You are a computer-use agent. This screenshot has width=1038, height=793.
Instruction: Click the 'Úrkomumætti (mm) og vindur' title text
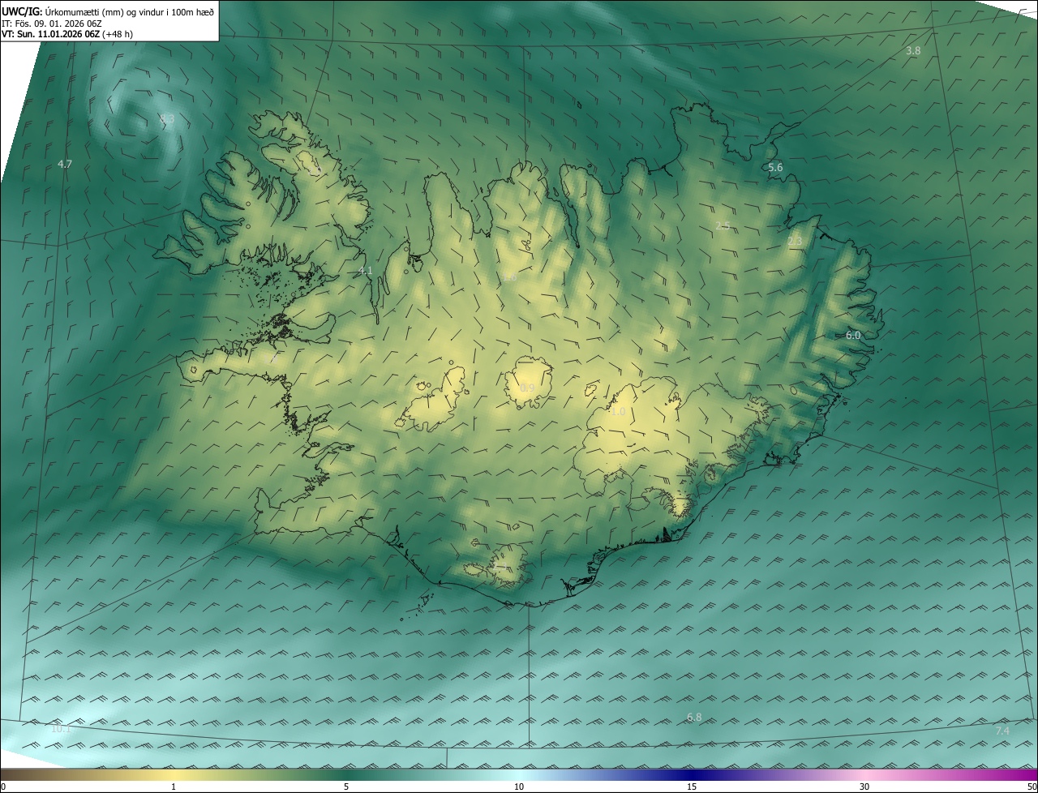[x=130, y=11]
